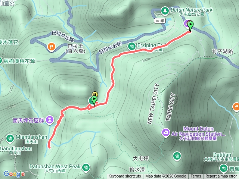
Task: Select the yellow pause marker on the route
Action: pyautogui.click(x=95, y=94)
